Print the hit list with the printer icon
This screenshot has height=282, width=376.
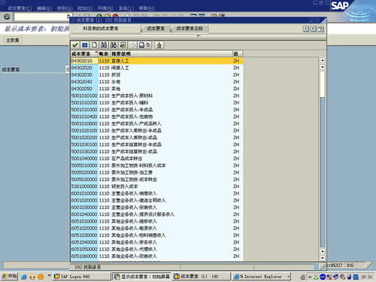point(142,45)
